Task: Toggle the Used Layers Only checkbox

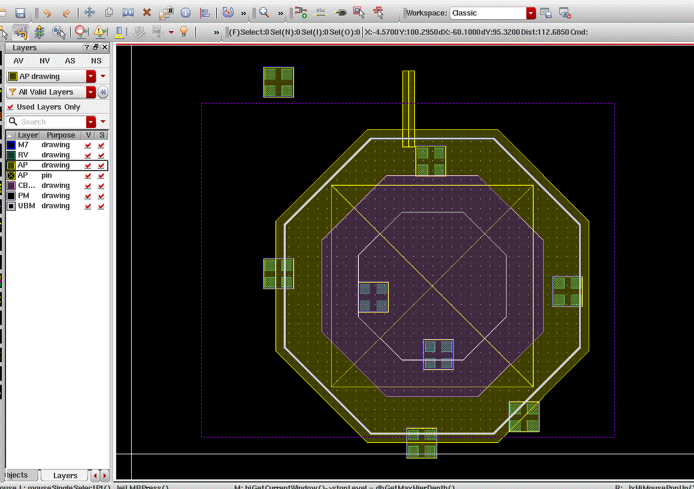Action: (11, 107)
